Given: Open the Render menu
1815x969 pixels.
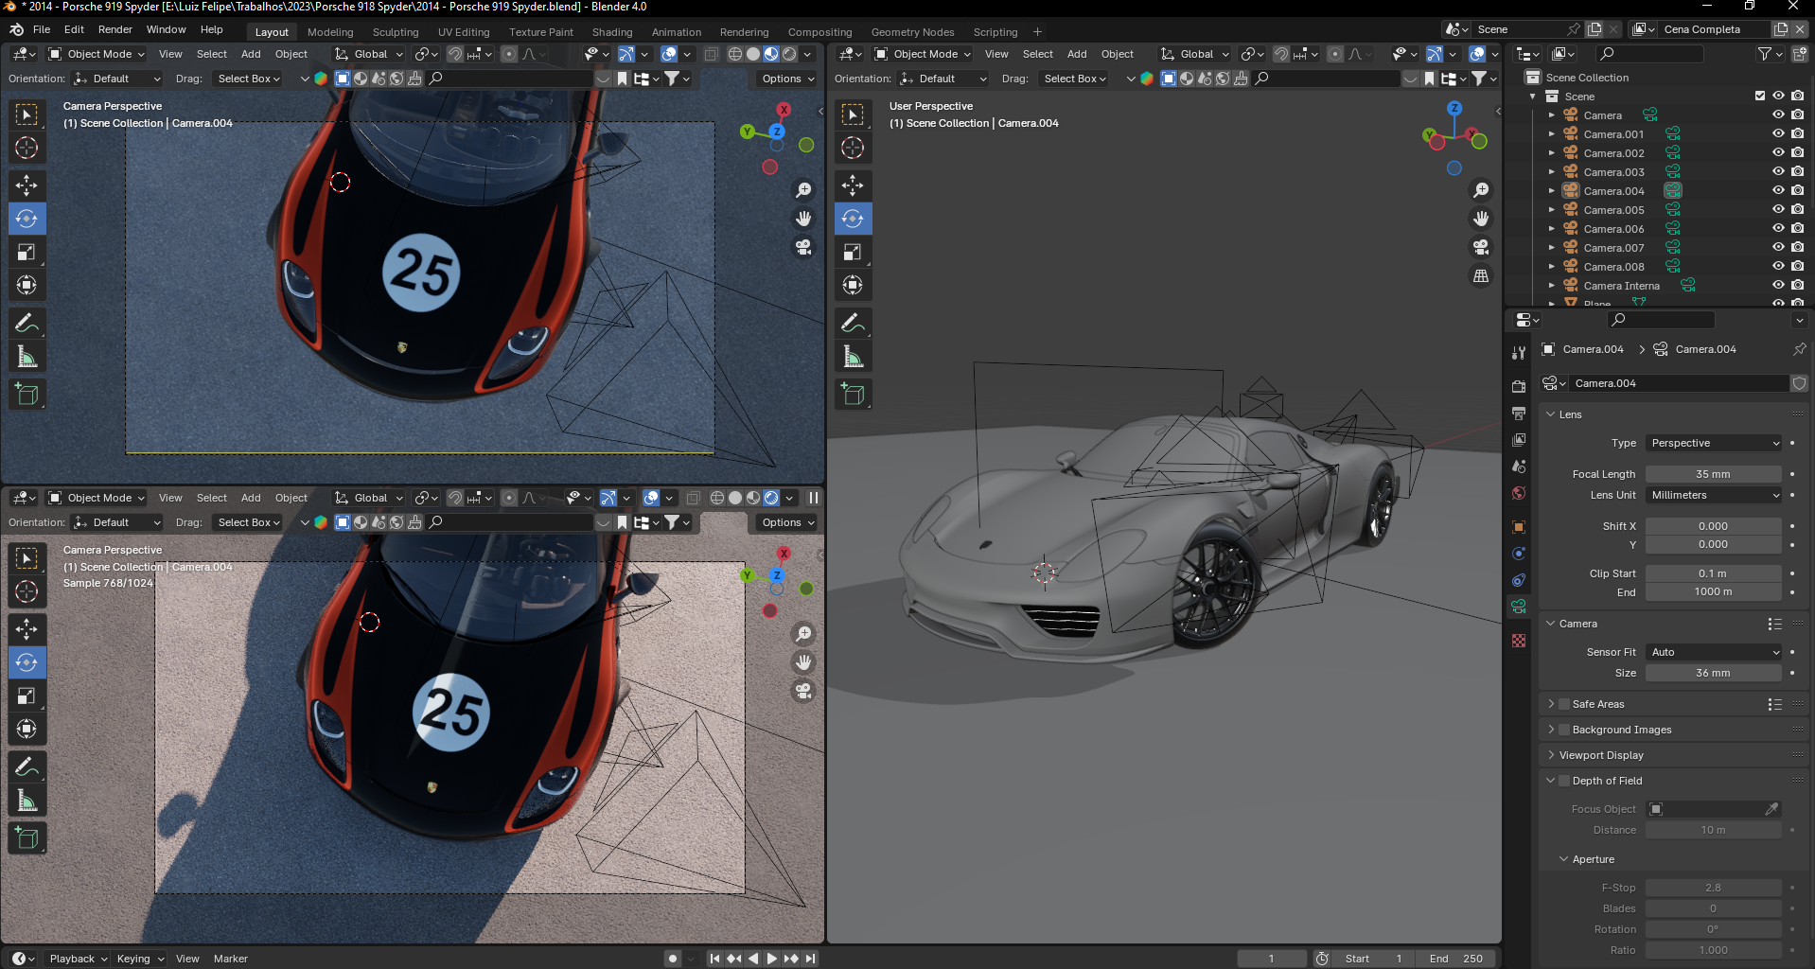Looking at the screenshot, I should pos(115,29).
